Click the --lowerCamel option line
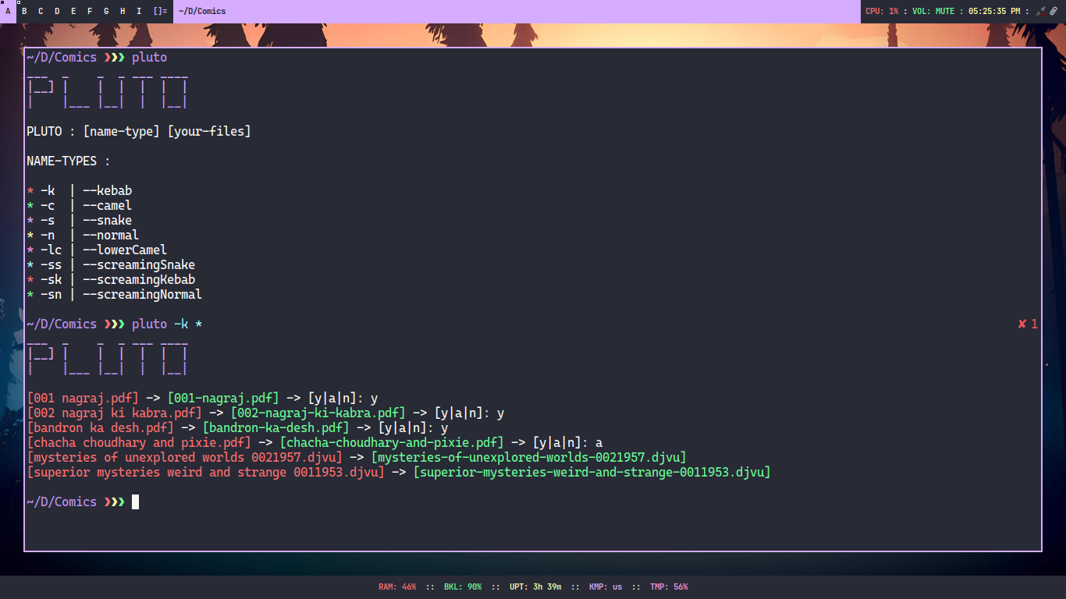Image resolution: width=1066 pixels, height=599 pixels. pyautogui.click(x=97, y=250)
